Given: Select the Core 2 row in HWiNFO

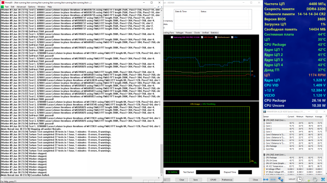Looking at the screenshot, I should (293, 129).
